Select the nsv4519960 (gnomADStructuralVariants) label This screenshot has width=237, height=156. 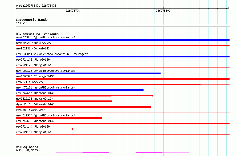point(46,115)
